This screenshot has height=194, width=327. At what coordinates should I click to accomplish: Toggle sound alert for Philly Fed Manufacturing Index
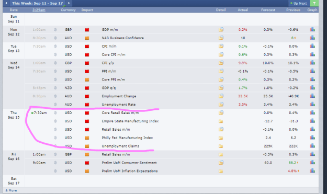pyautogui.click(x=55, y=138)
